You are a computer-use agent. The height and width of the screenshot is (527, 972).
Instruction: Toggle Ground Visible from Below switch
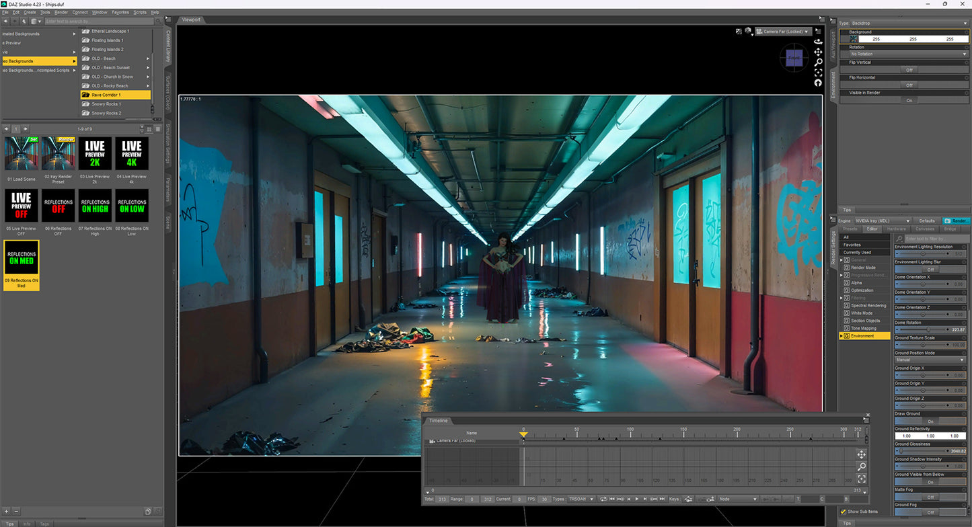pyautogui.click(x=931, y=482)
